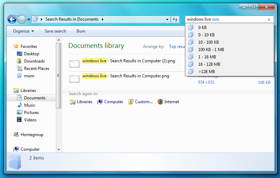Viewport: 280px width, 178px height.
Task: Click the Favorites star icon
Action: (16, 46)
